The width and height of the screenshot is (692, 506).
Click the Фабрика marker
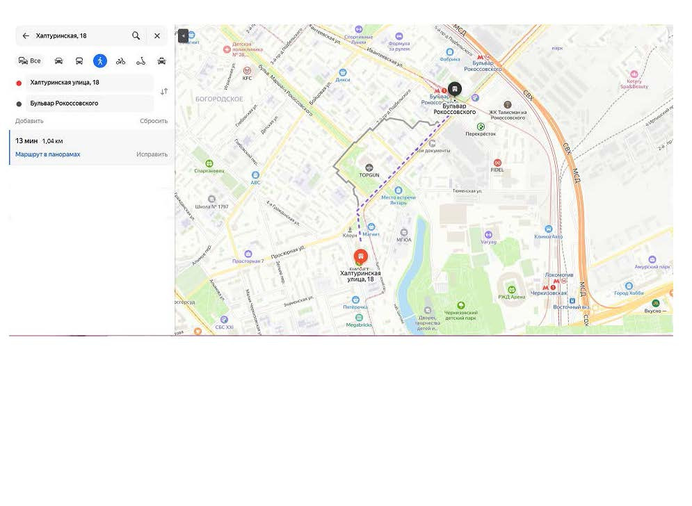click(x=449, y=52)
